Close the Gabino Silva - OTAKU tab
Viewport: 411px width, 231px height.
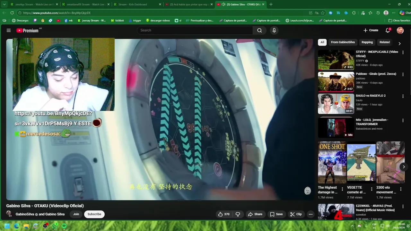point(263,4)
